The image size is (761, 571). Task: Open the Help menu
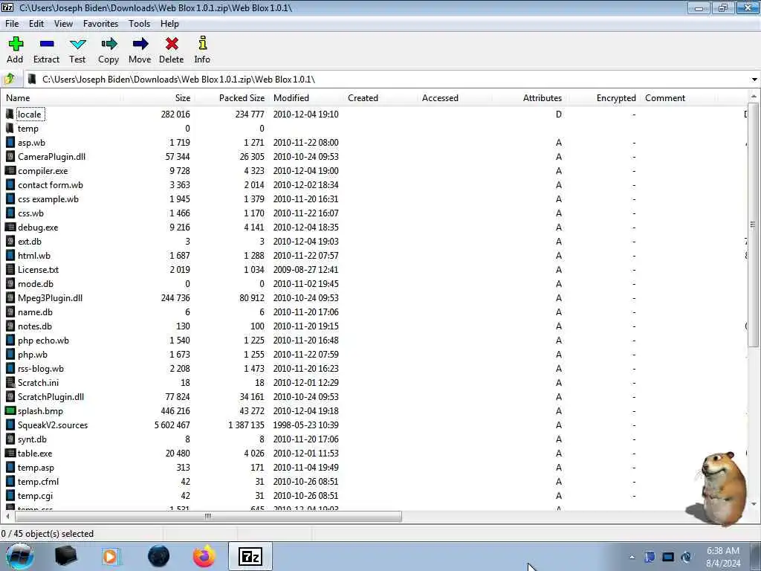(170, 24)
